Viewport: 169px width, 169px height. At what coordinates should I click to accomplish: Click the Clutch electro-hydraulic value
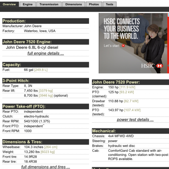(x=36, y=116)
